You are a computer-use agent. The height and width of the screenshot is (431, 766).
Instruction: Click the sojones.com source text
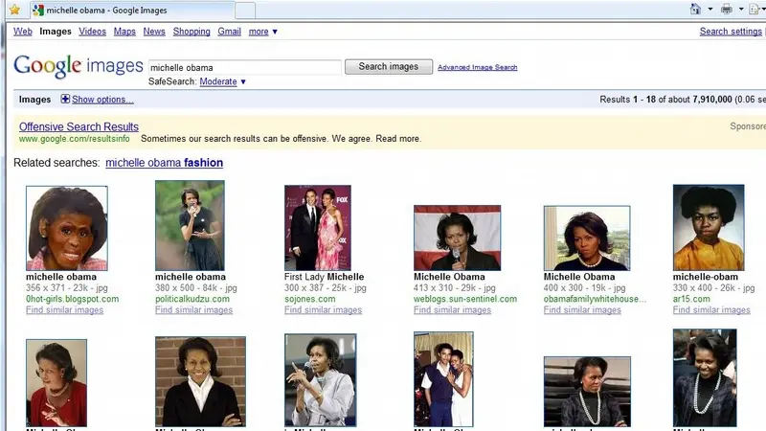(x=309, y=299)
